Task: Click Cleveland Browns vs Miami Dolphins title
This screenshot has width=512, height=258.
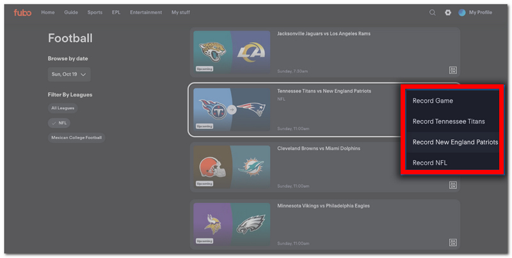Action: pos(319,148)
